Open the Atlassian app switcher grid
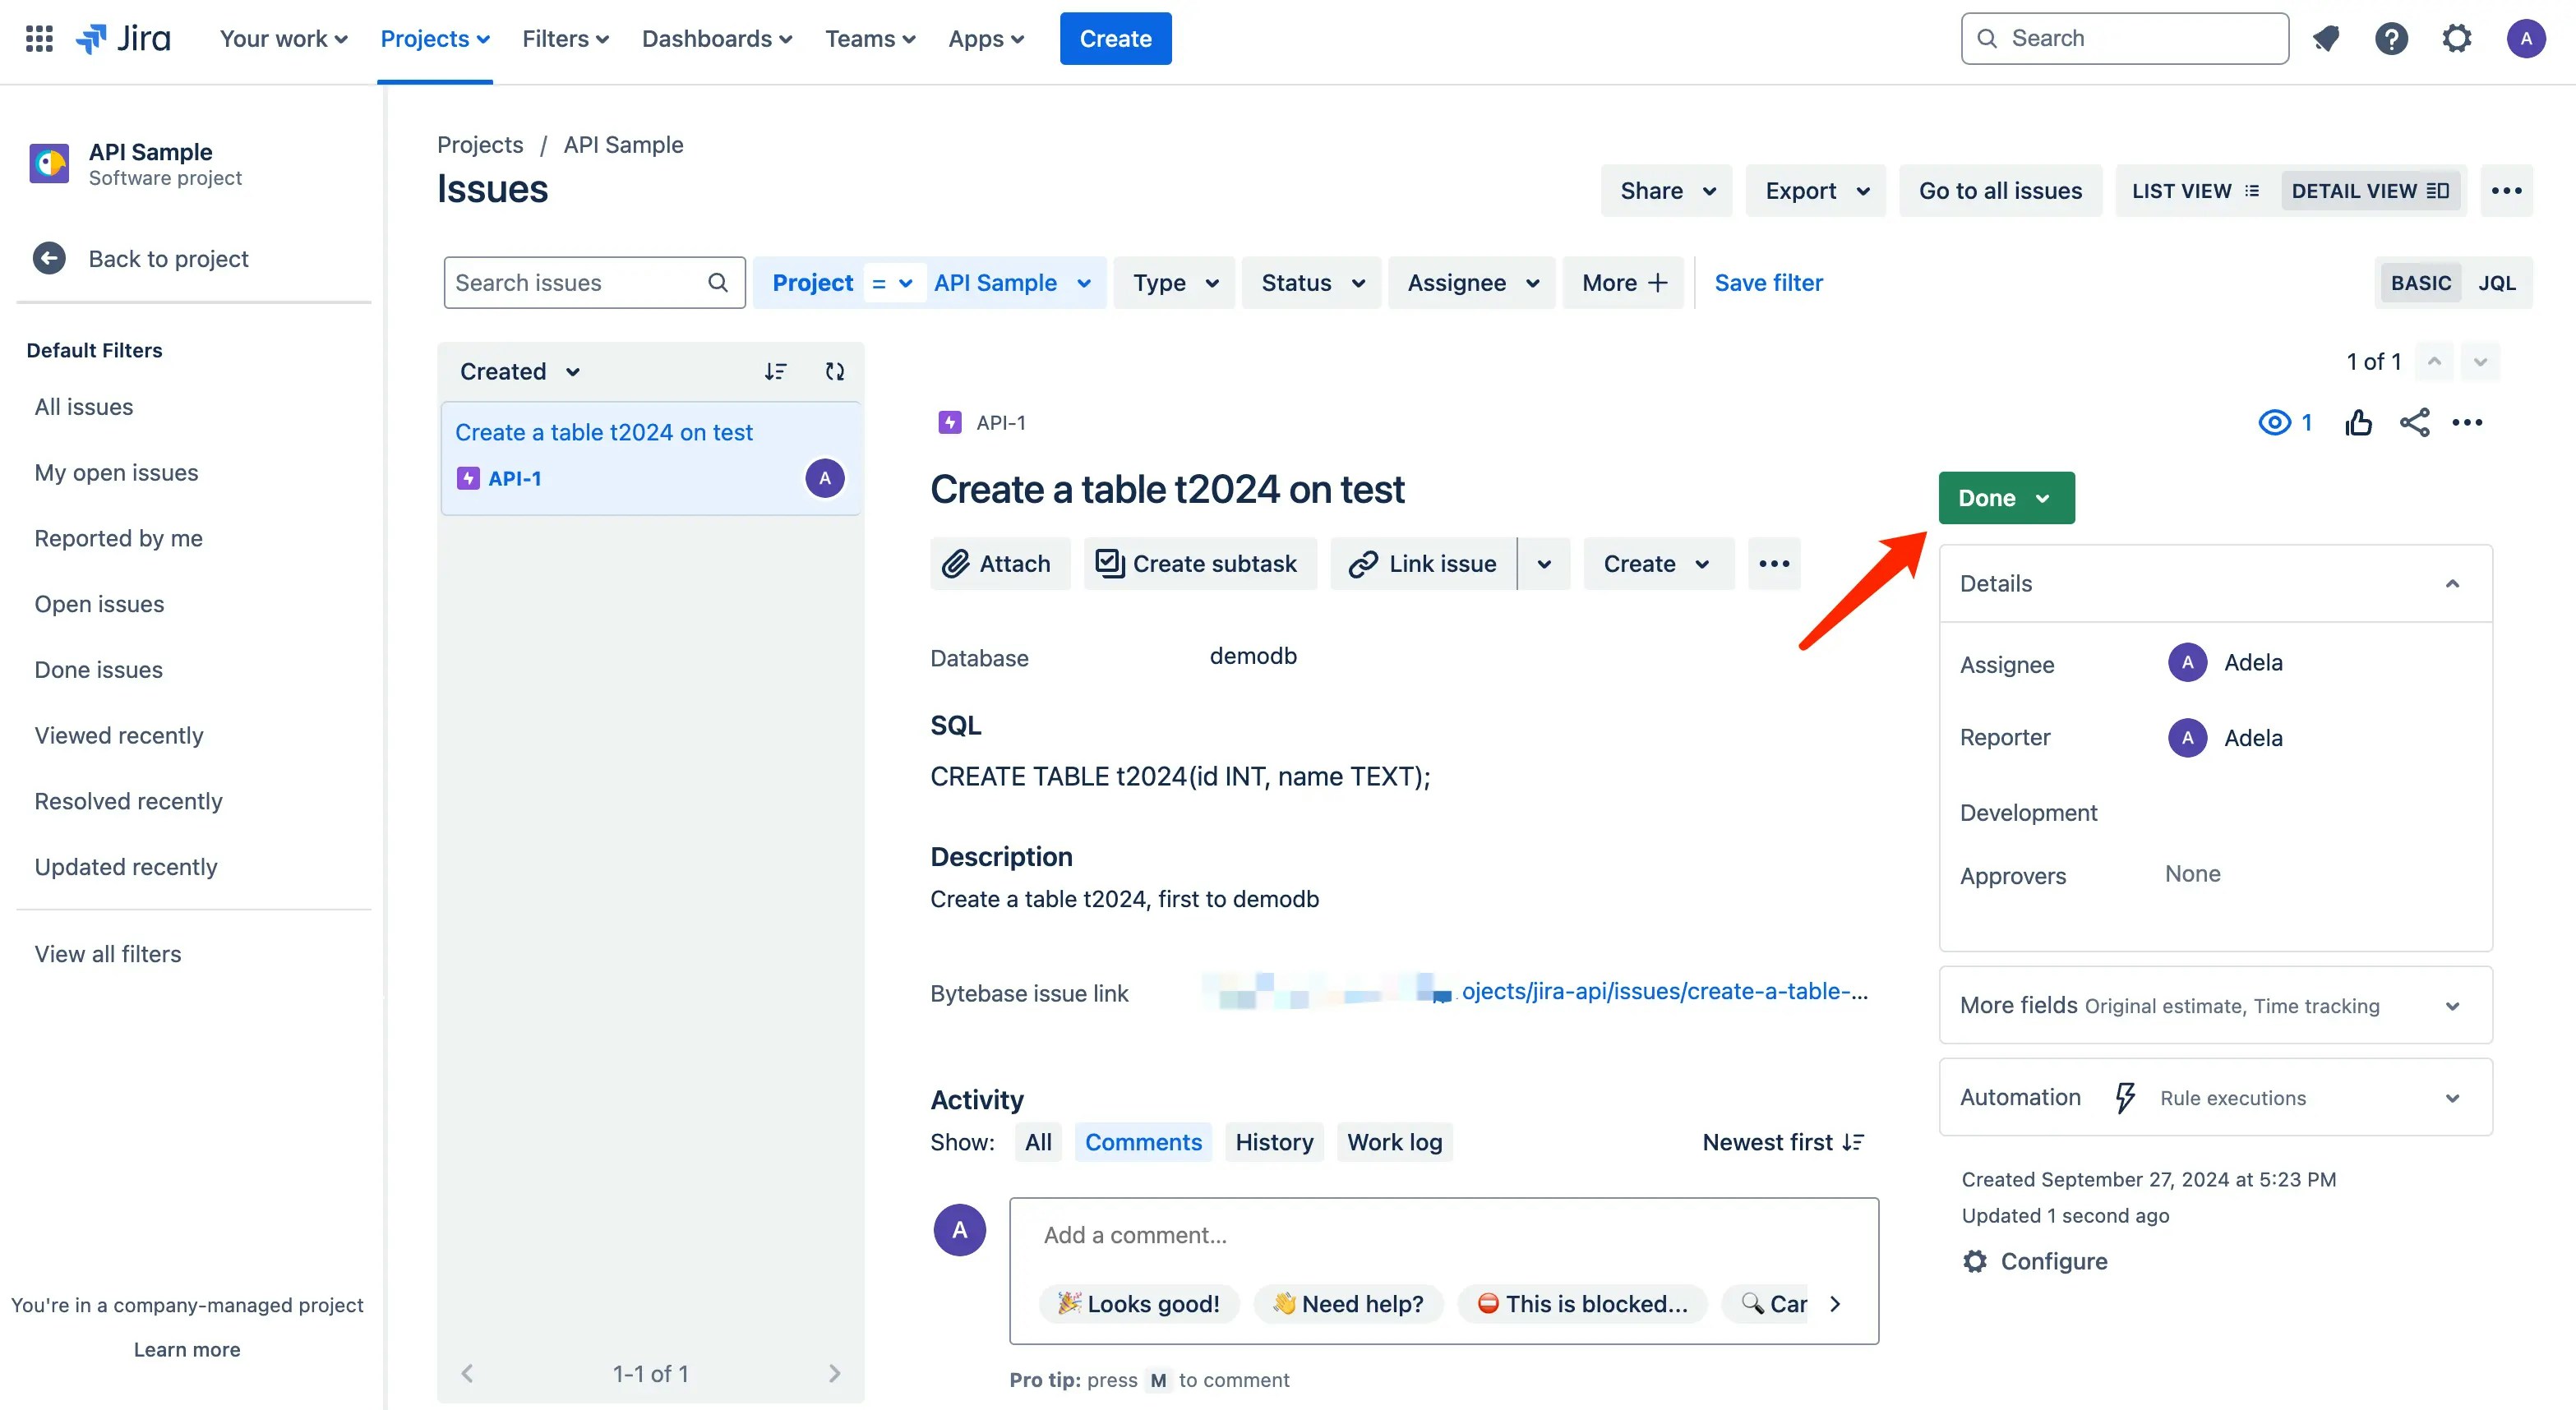This screenshot has width=2576, height=1410. click(x=39, y=38)
